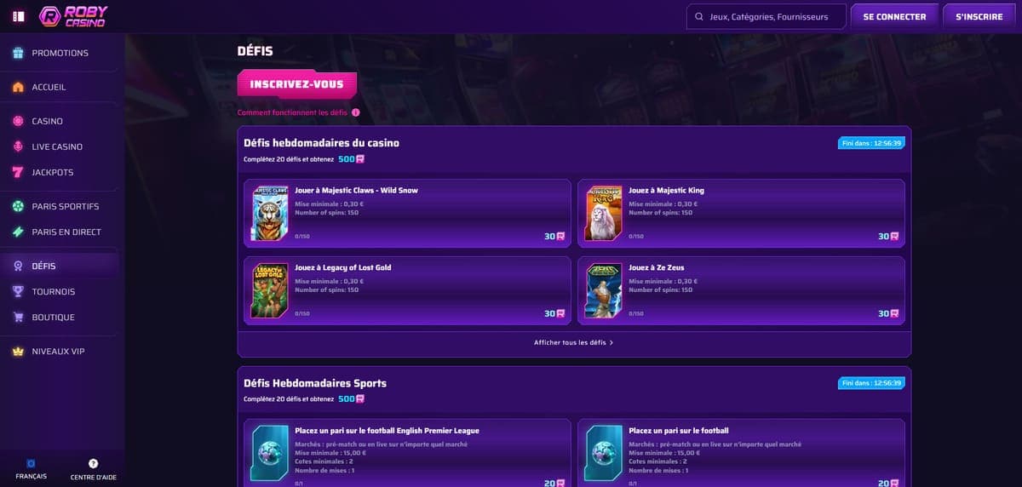
Task: Click the coin icon next to sports 500 reward
Action: 360,398
